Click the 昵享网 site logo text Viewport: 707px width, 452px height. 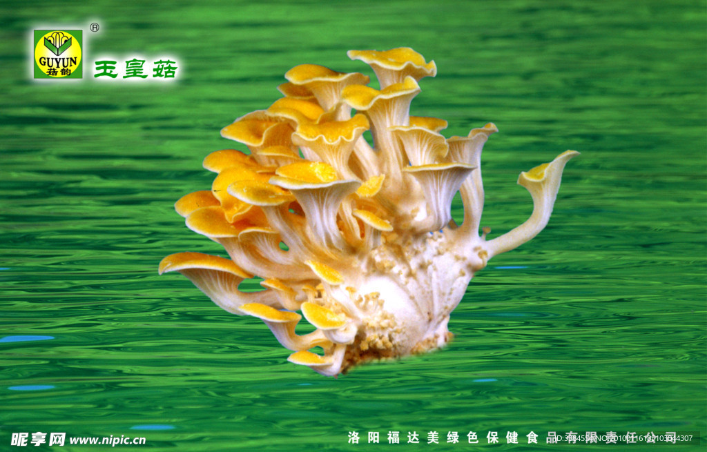(x=38, y=440)
